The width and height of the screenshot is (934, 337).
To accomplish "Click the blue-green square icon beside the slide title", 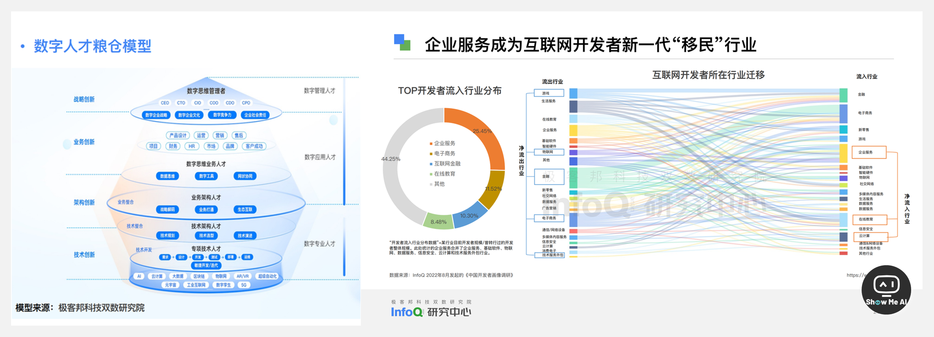I will pos(402,42).
